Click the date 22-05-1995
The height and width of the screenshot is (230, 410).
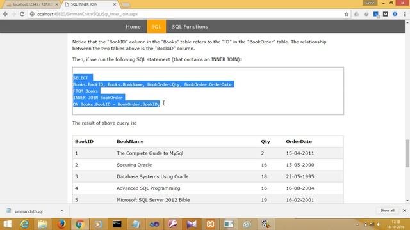click(300, 176)
